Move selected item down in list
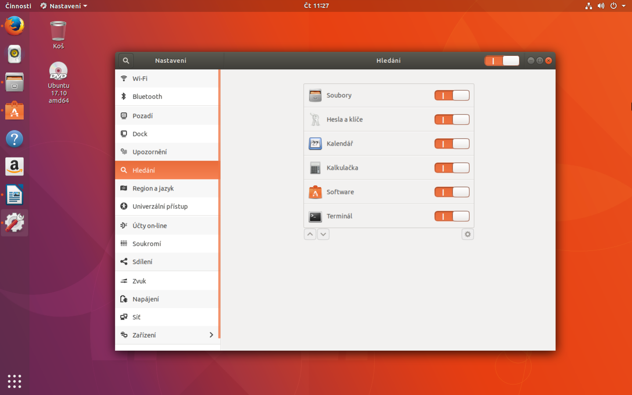The height and width of the screenshot is (395, 632). (323, 234)
